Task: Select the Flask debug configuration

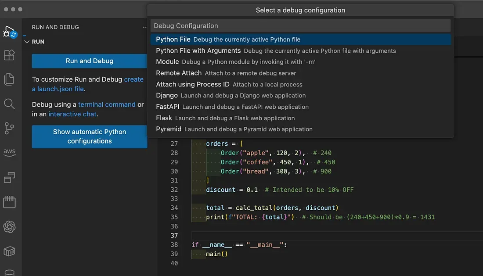Action: click(x=300, y=118)
